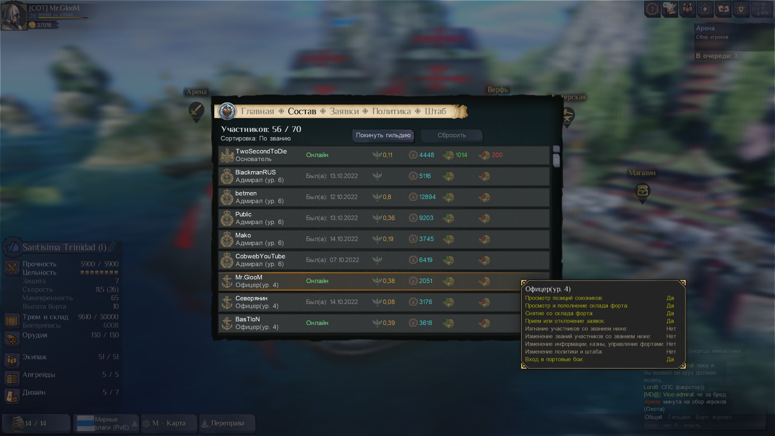Viewport: 775px width, 436px height.
Task: Switch to the Политика tab
Action: [391, 111]
